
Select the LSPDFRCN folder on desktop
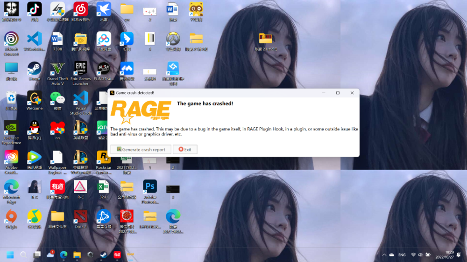(x=150, y=219)
